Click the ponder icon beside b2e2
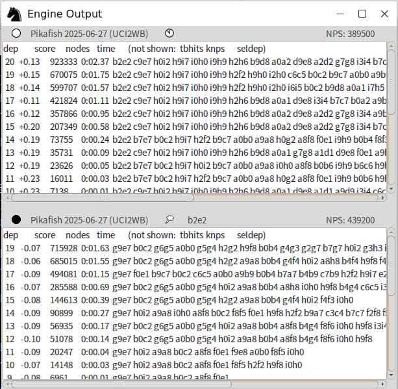 point(169,220)
